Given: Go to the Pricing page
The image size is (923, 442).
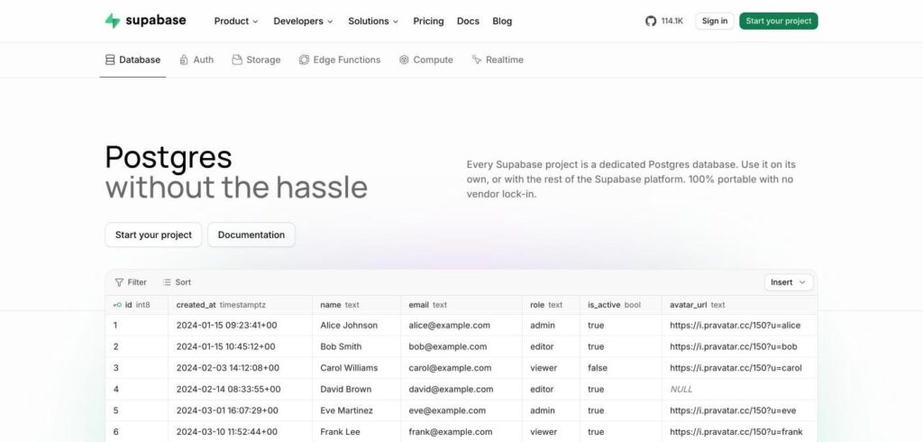Looking at the screenshot, I should click(x=428, y=22).
